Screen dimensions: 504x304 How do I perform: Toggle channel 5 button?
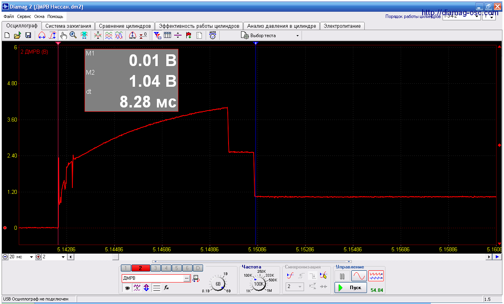coord(177,268)
